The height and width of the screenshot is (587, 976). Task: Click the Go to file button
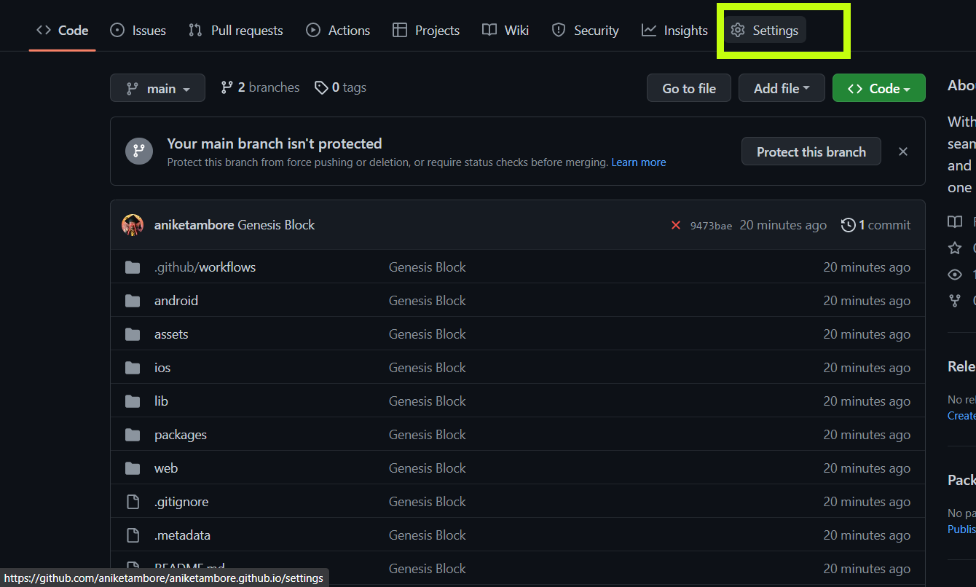tap(689, 88)
